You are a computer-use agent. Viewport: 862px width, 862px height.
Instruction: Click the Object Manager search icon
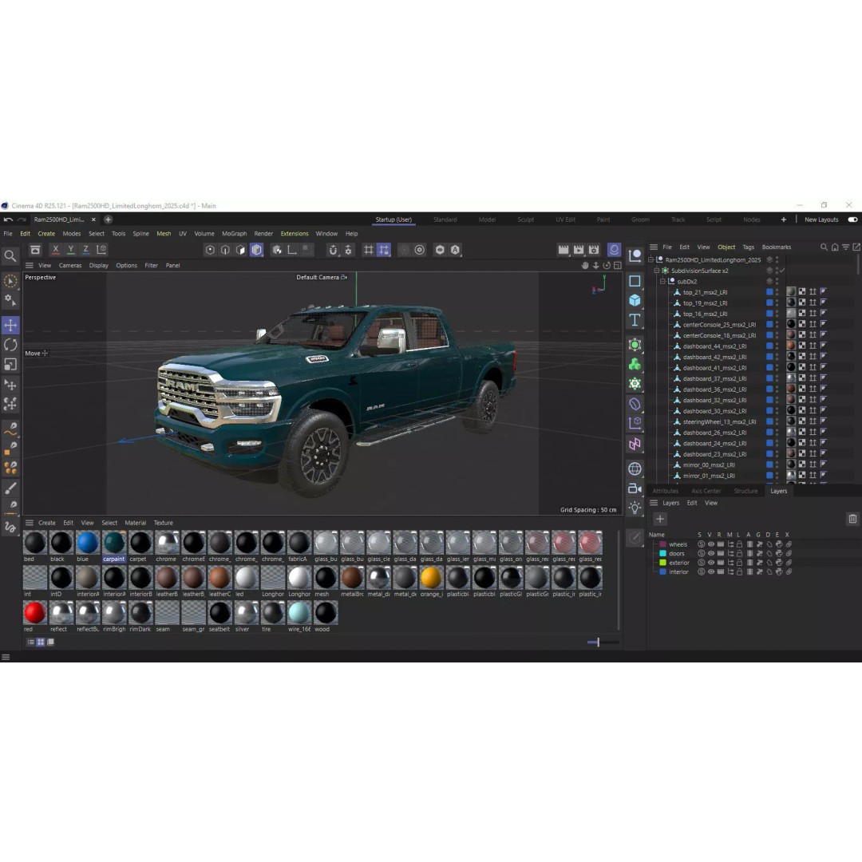click(824, 247)
